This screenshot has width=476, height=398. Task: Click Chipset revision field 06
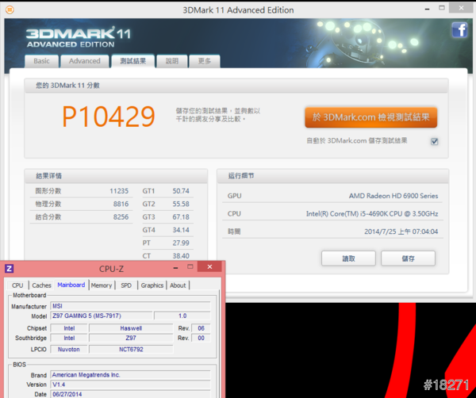(x=201, y=328)
